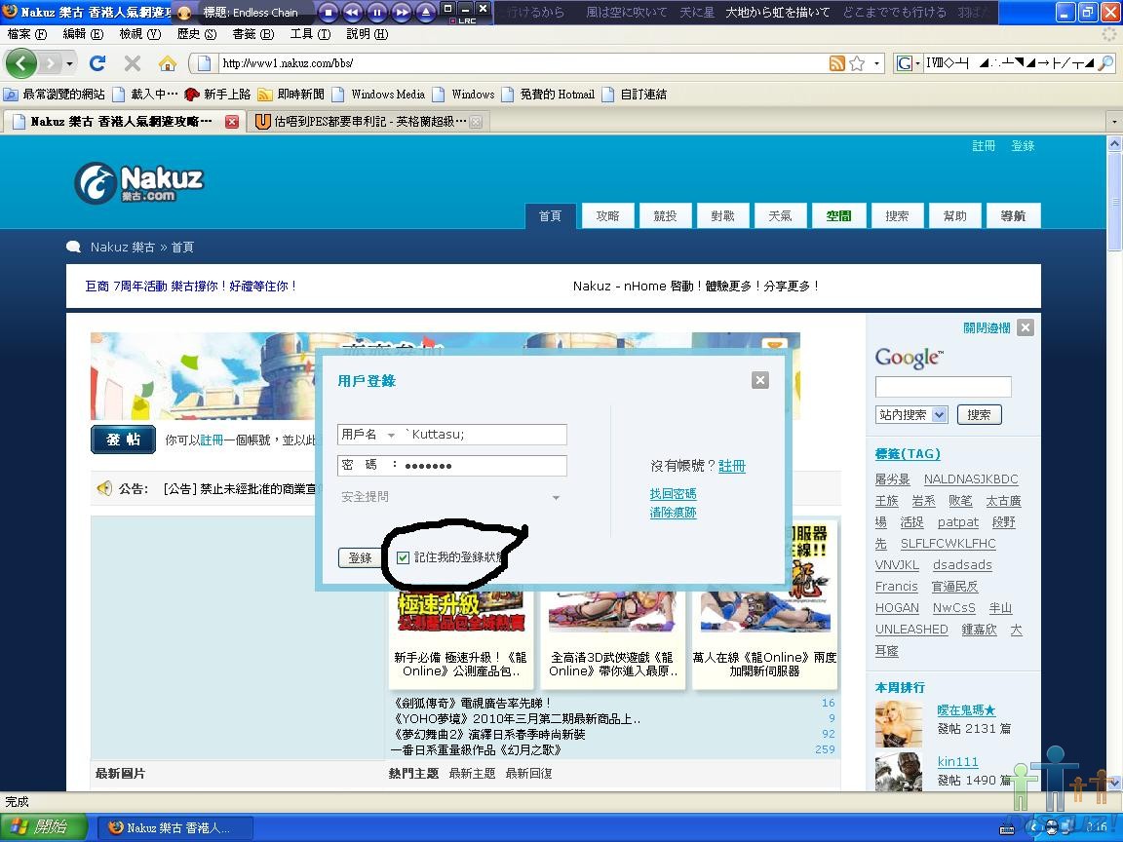Close the user login dialog
The height and width of the screenshot is (842, 1123).
click(x=760, y=380)
